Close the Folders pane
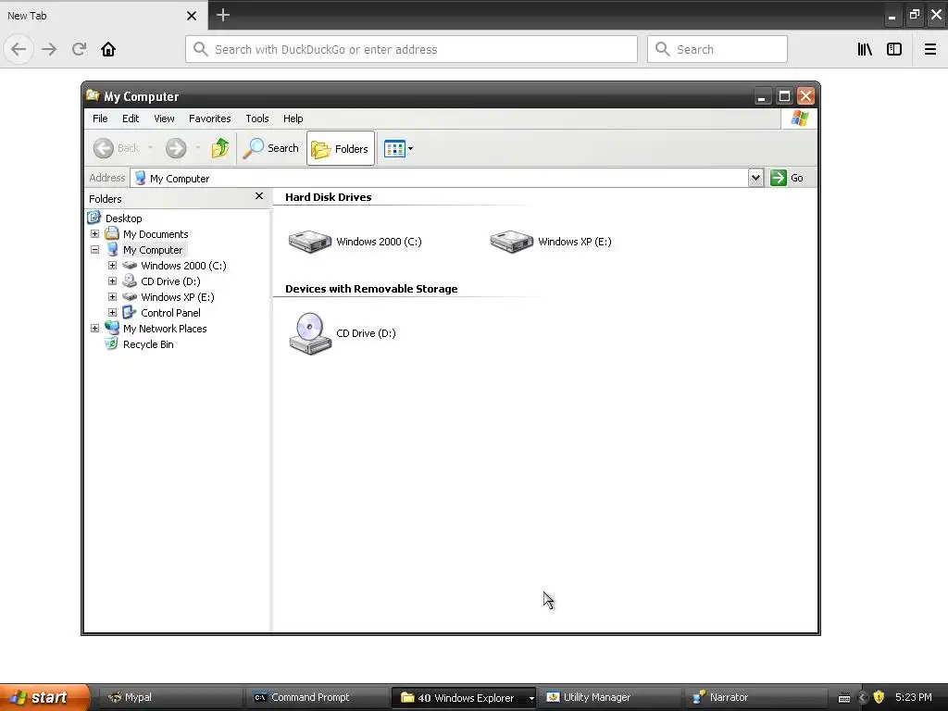This screenshot has width=948, height=711. pos(259,196)
